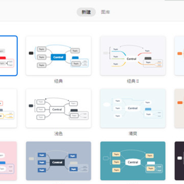184x184 pixels.
Task: Select the teal theme with yellow topics
Action: pyautogui.click(x=133, y=161)
